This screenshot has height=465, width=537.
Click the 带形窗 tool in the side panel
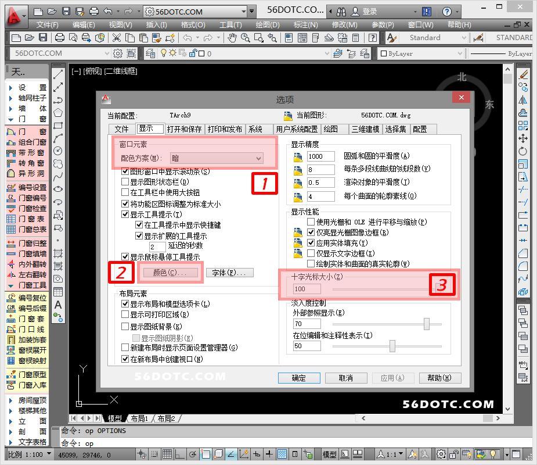(26, 153)
